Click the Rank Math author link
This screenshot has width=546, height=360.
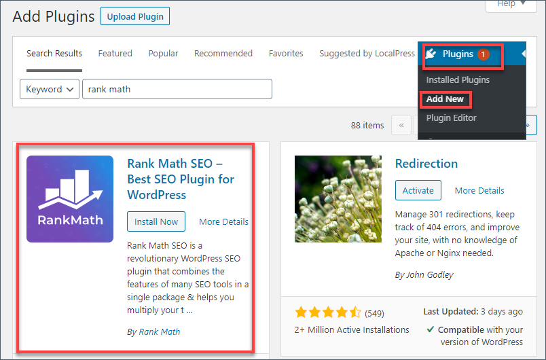coord(160,331)
